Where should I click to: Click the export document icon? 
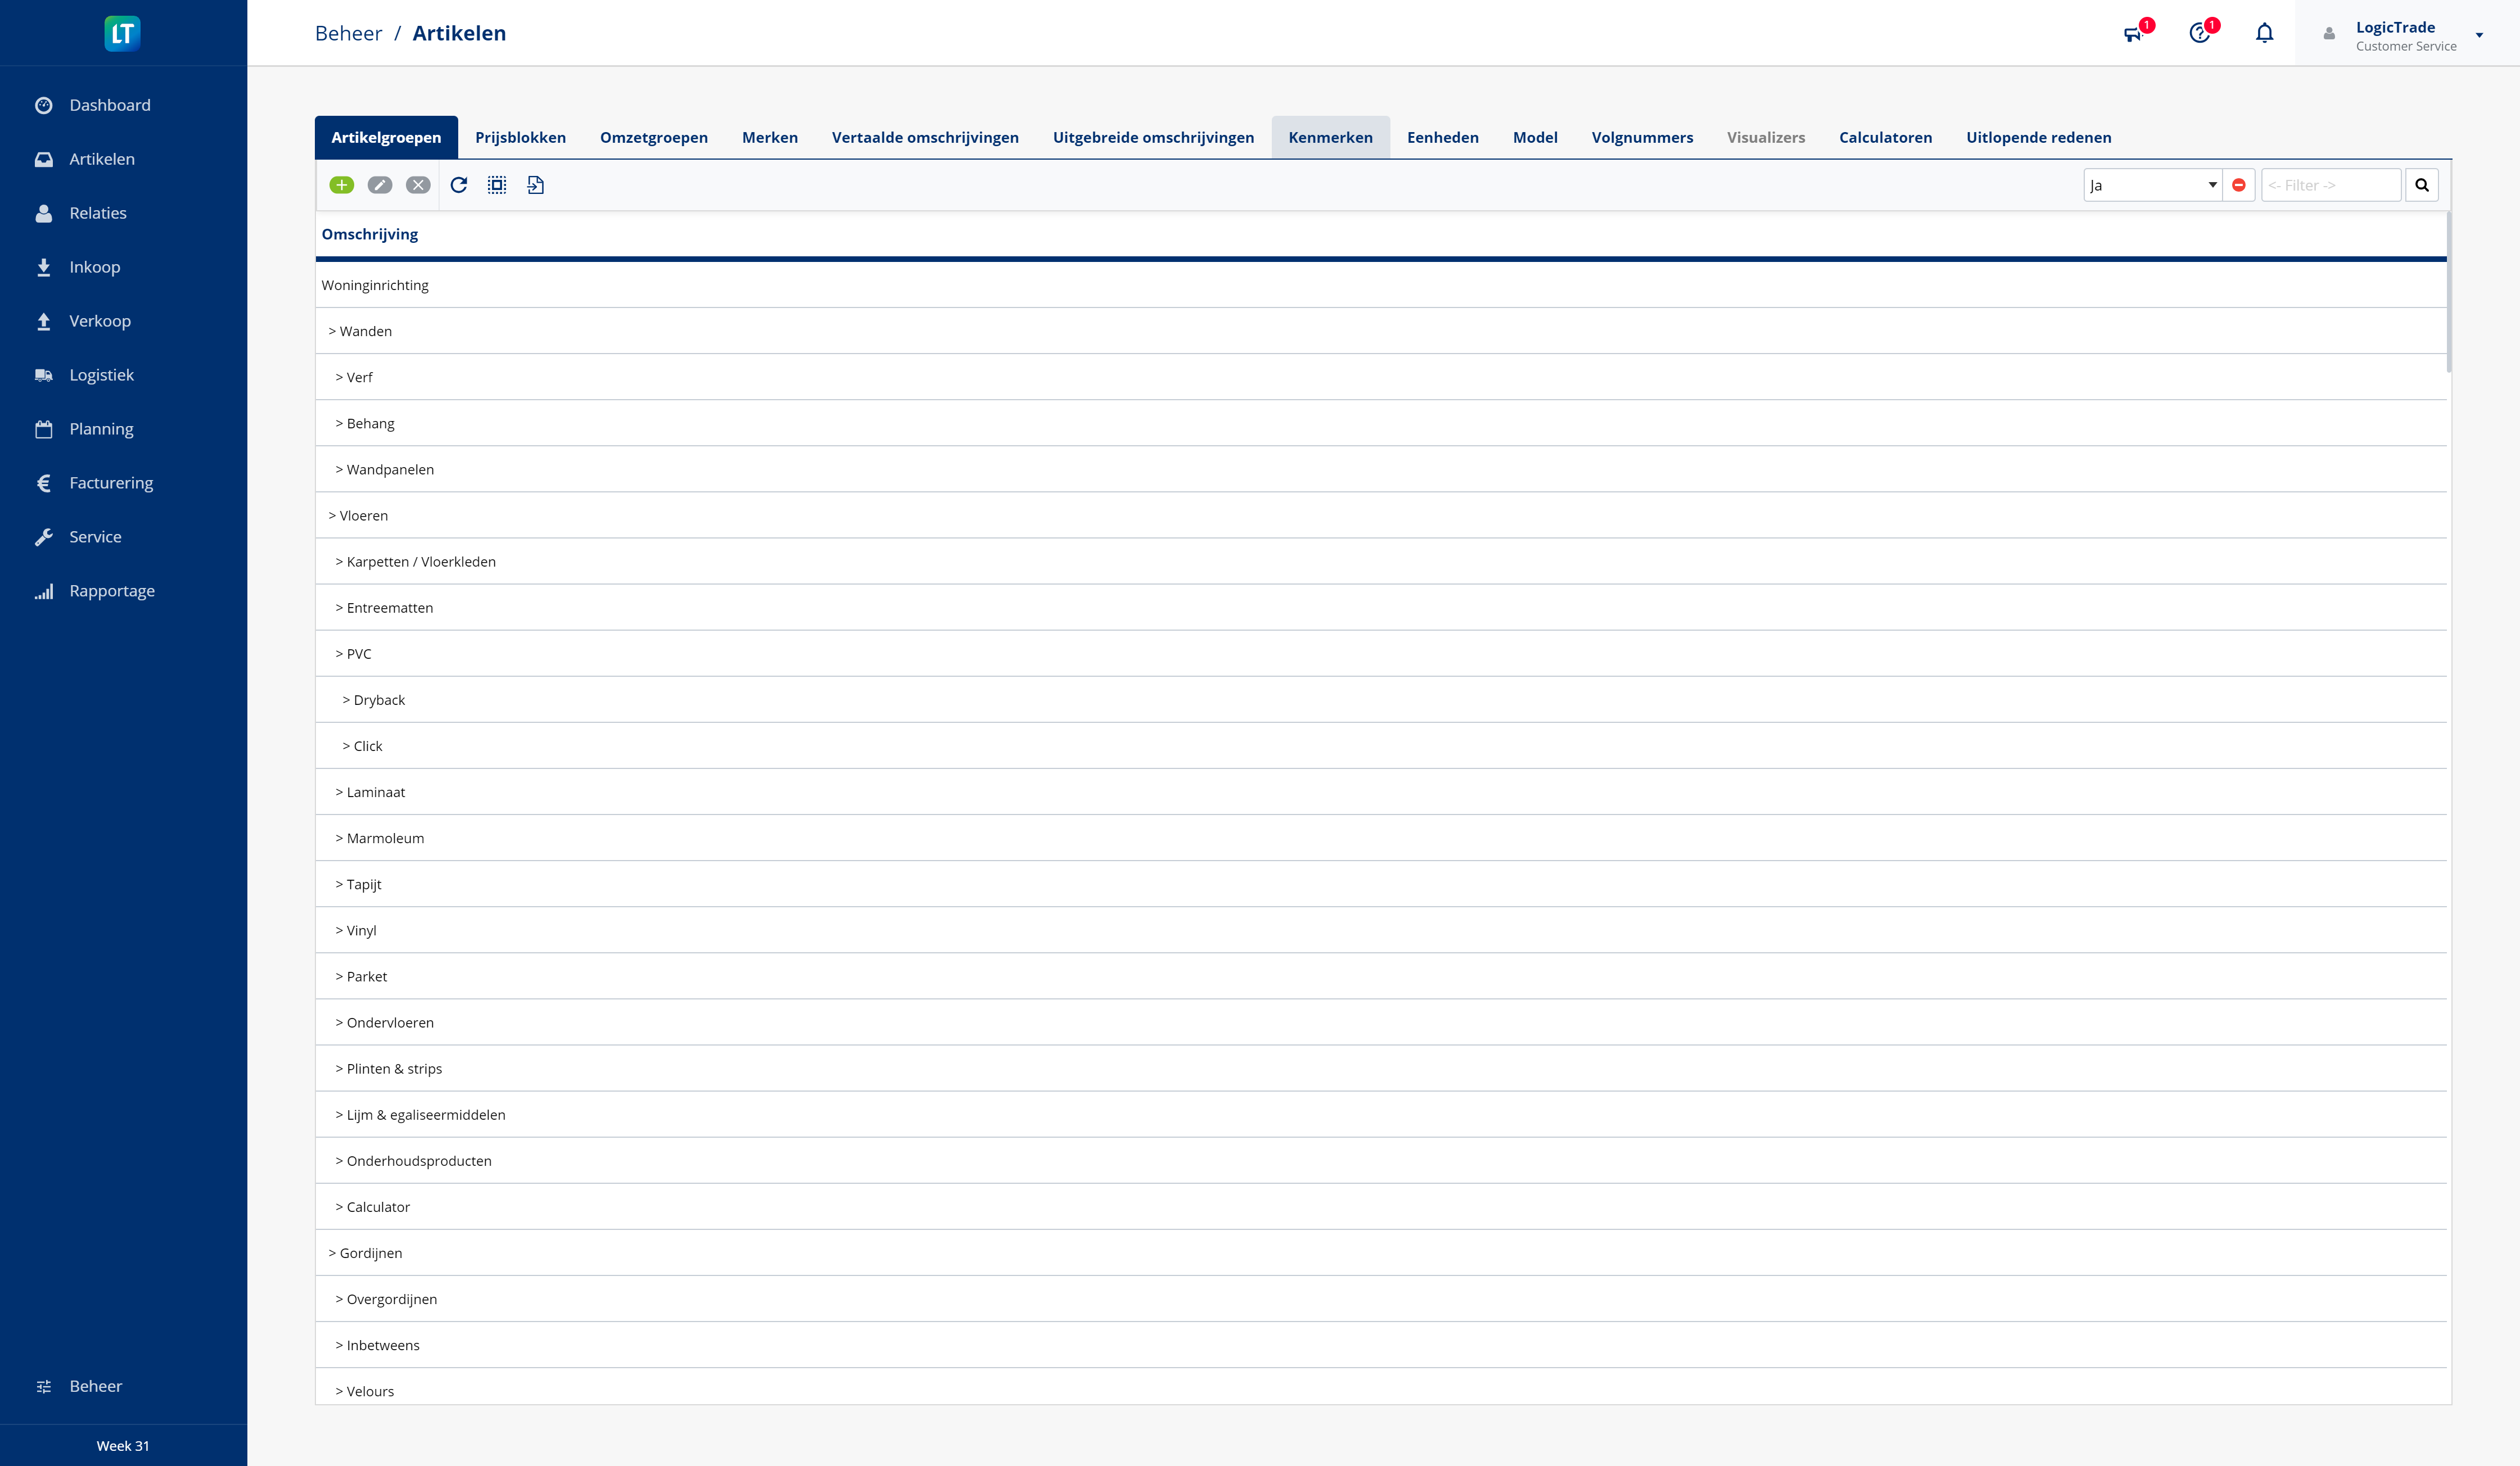pos(536,185)
